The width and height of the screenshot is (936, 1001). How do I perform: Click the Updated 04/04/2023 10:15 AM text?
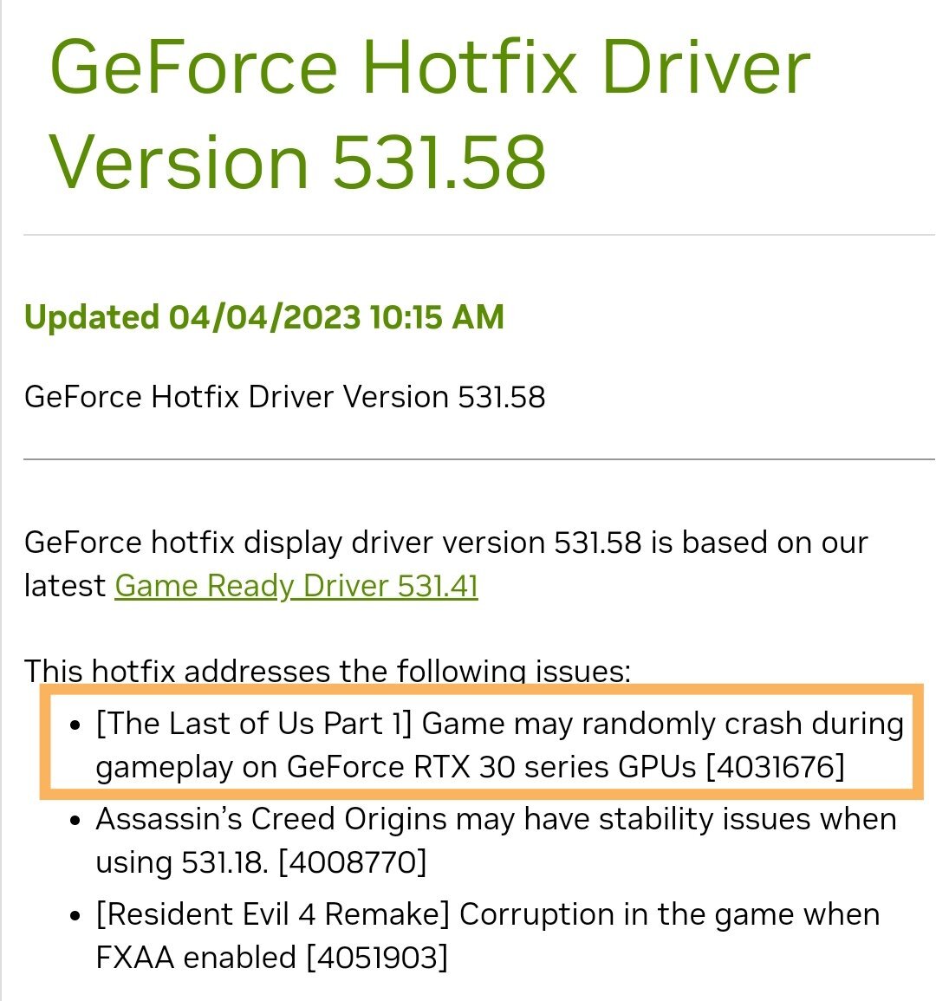point(263,317)
